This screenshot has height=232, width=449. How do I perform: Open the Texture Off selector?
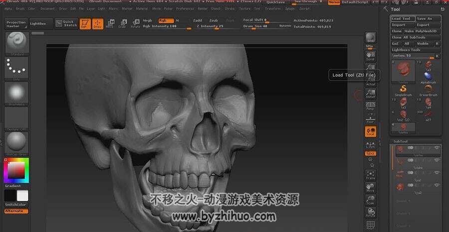pos(16,119)
